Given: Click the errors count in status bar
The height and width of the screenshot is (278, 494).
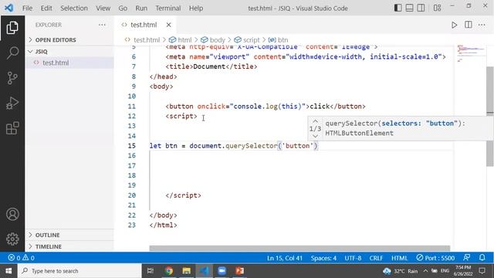Looking at the screenshot, I should [x=14, y=258].
